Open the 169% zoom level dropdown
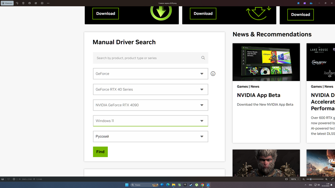Viewport: 335px width, 188px height. (295, 179)
